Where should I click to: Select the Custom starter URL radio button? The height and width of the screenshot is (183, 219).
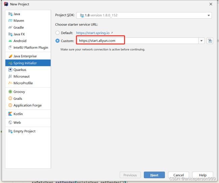coord(57,41)
